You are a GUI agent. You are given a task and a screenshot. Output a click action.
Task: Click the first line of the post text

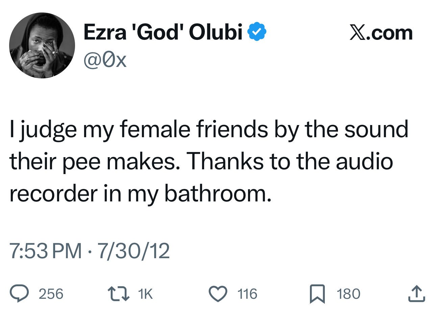pyautogui.click(x=209, y=129)
